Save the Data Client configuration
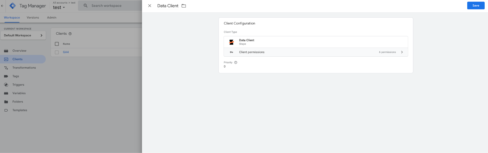This screenshot has height=153, width=488. pos(476,5)
